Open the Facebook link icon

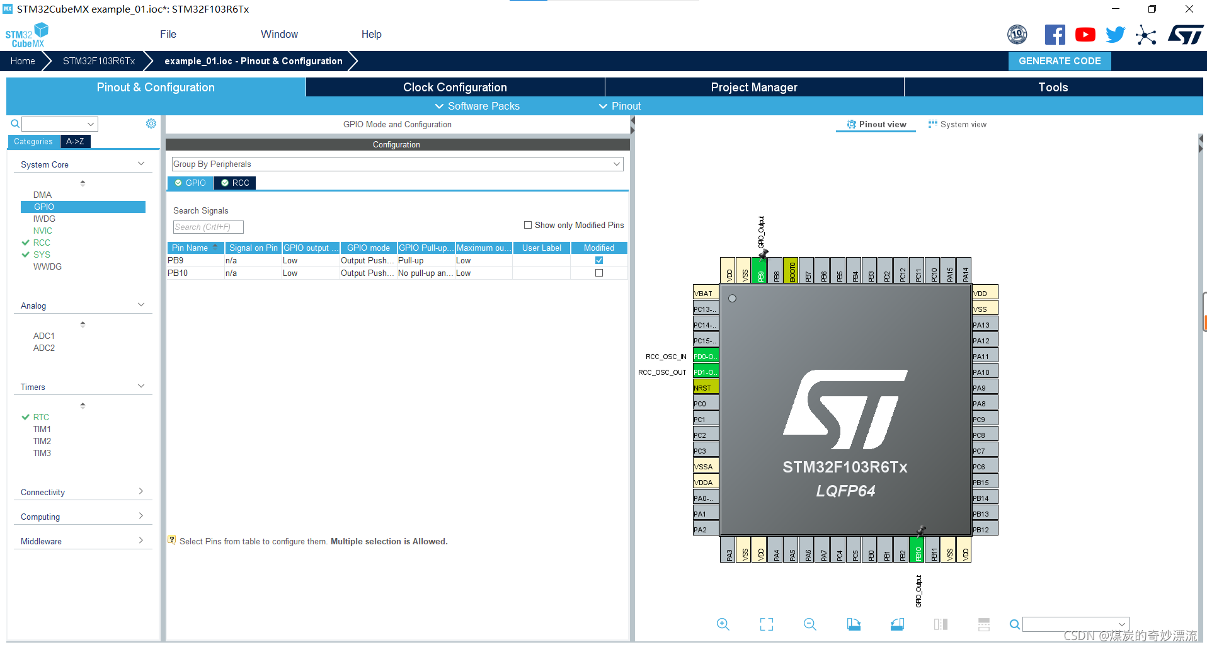point(1055,35)
